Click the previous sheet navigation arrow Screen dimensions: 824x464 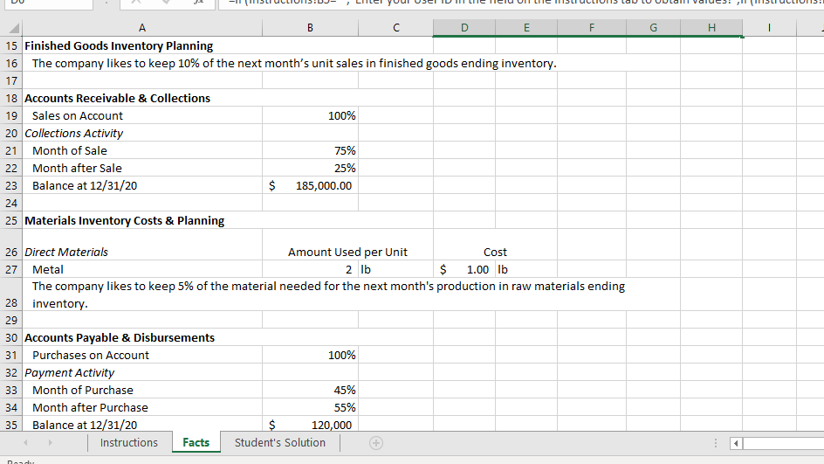pos(25,443)
